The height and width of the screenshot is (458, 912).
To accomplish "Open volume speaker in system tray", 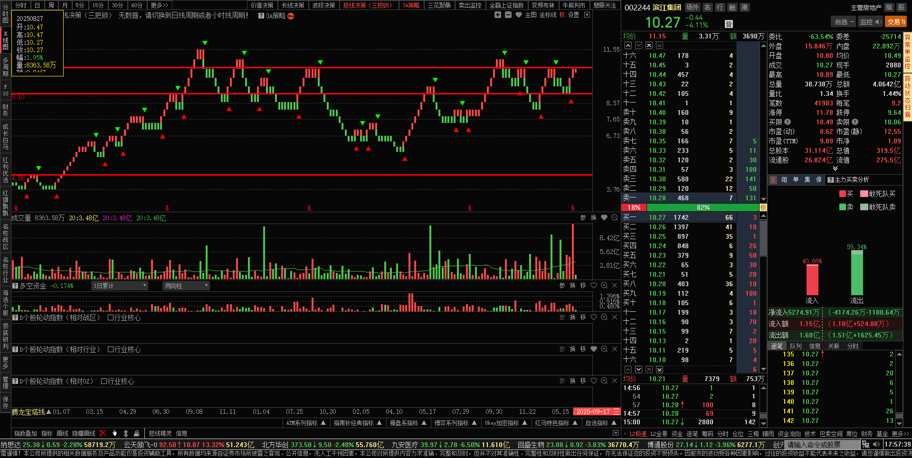I will click(x=876, y=444).
